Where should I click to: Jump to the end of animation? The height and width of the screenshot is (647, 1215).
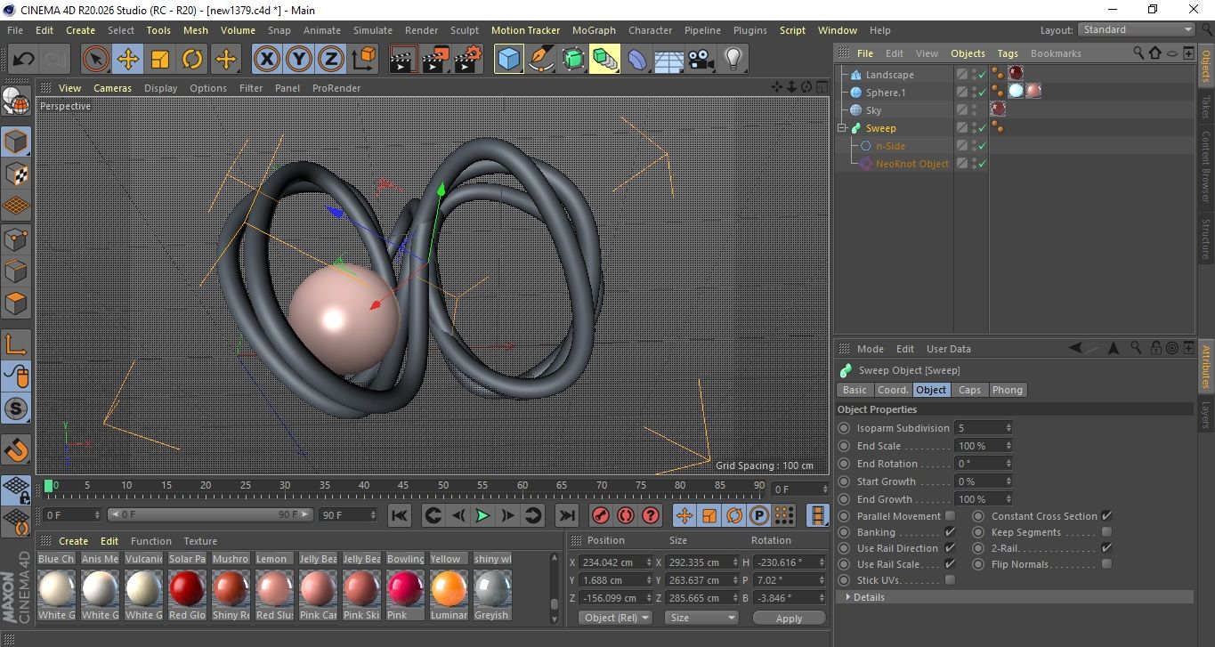tap(566, 515)
